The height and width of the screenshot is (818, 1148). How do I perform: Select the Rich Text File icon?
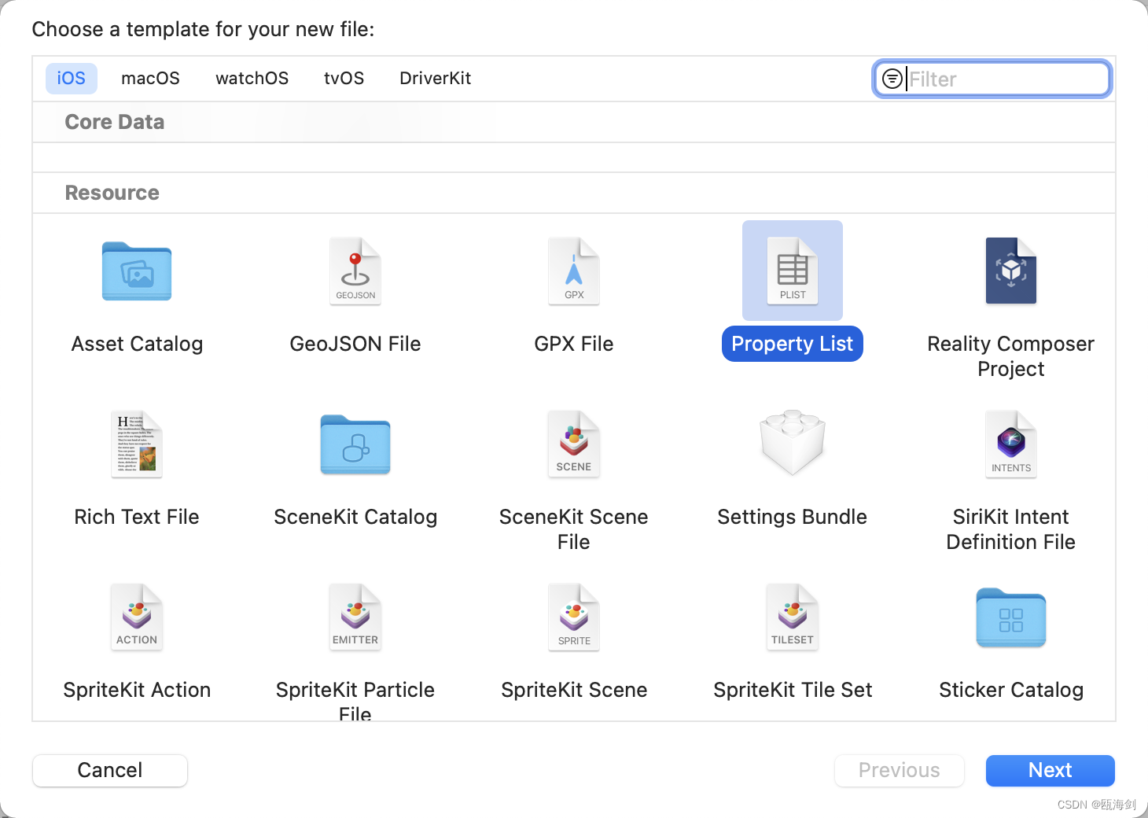click(x=137, y=444)
